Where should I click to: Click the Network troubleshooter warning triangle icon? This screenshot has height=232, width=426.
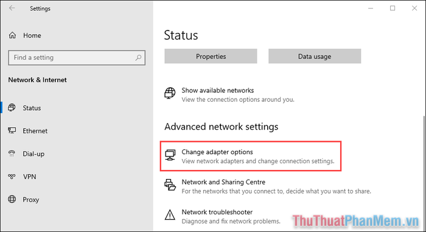[170, 215]
